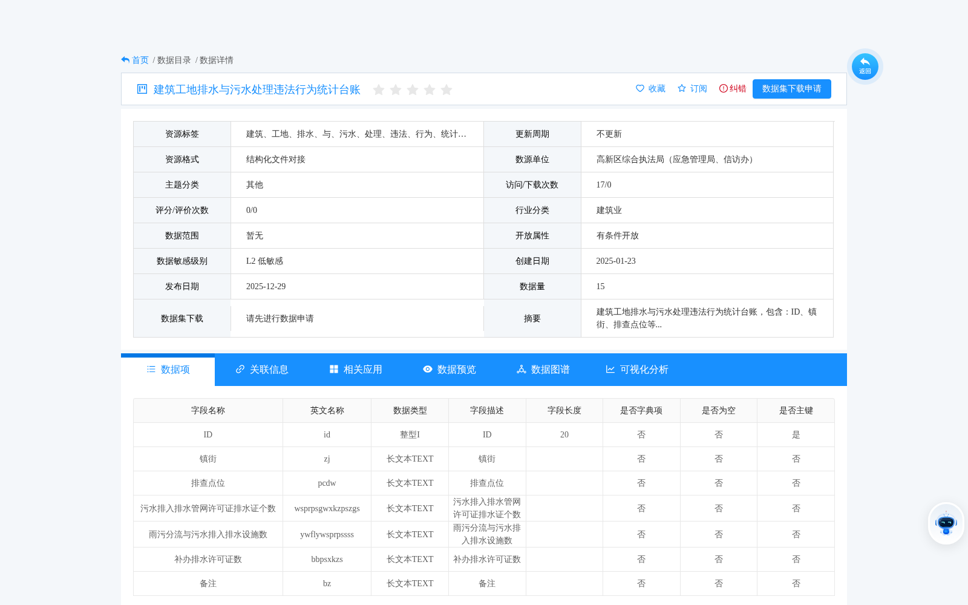Click the 高新区综合执法局 source unit text
Image resolution: width=968 pixels, height=605 pixels.
tap(676, 160)
